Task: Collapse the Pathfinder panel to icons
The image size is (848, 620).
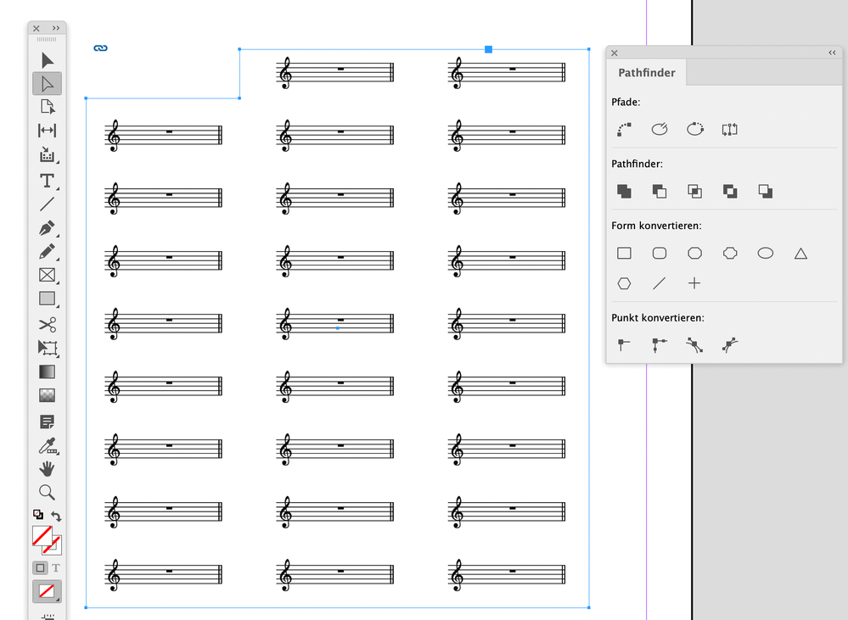Action: (832, 53)
